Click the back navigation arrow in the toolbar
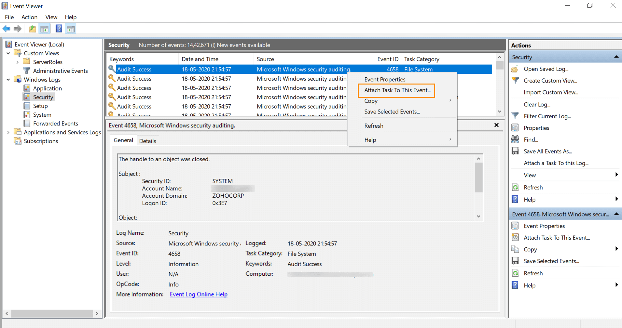The width and height of the screenshot is (622, 328). [x=6, y=29]
